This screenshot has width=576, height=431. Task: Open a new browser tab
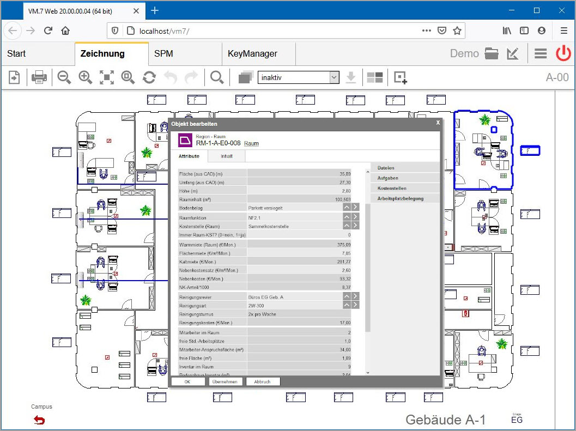[x=155, y=11]
